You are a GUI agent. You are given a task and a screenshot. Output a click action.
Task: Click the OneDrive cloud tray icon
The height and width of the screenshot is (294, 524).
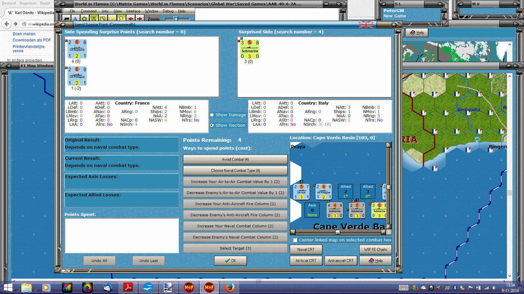pos(423,288)
